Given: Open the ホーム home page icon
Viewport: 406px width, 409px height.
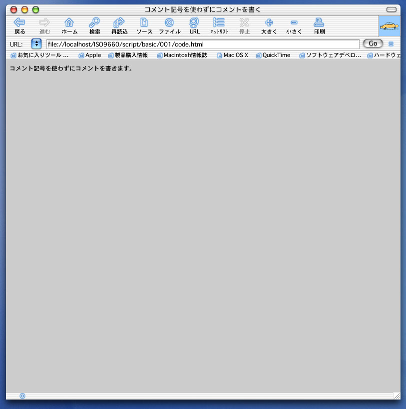Looking at the screenshot, I should pyautogui.click(x=69, y=26).
